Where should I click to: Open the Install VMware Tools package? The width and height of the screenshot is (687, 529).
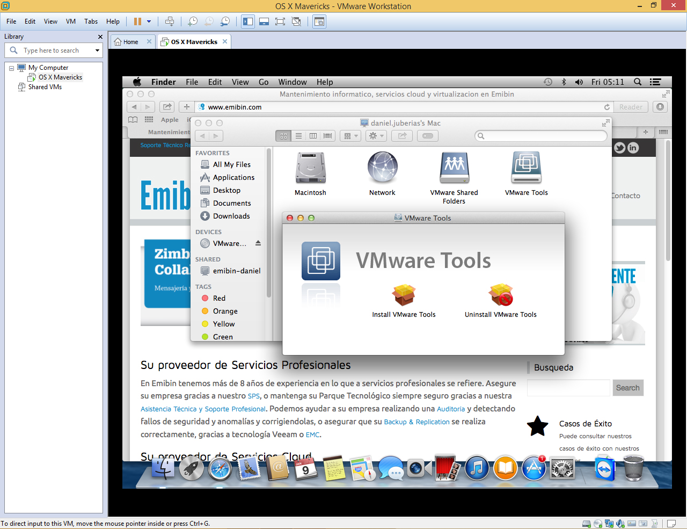point(404,295)
